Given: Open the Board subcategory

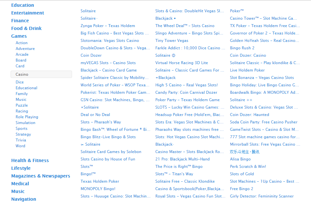Looking at the screenshot, I should (21, 60).
